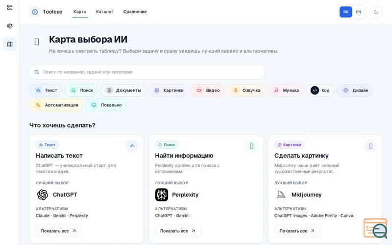The height and width of the screenshot is (245, 392).
Task: Filter by Локально category chip
Action: pyautogui.click(x=106, y=105)
